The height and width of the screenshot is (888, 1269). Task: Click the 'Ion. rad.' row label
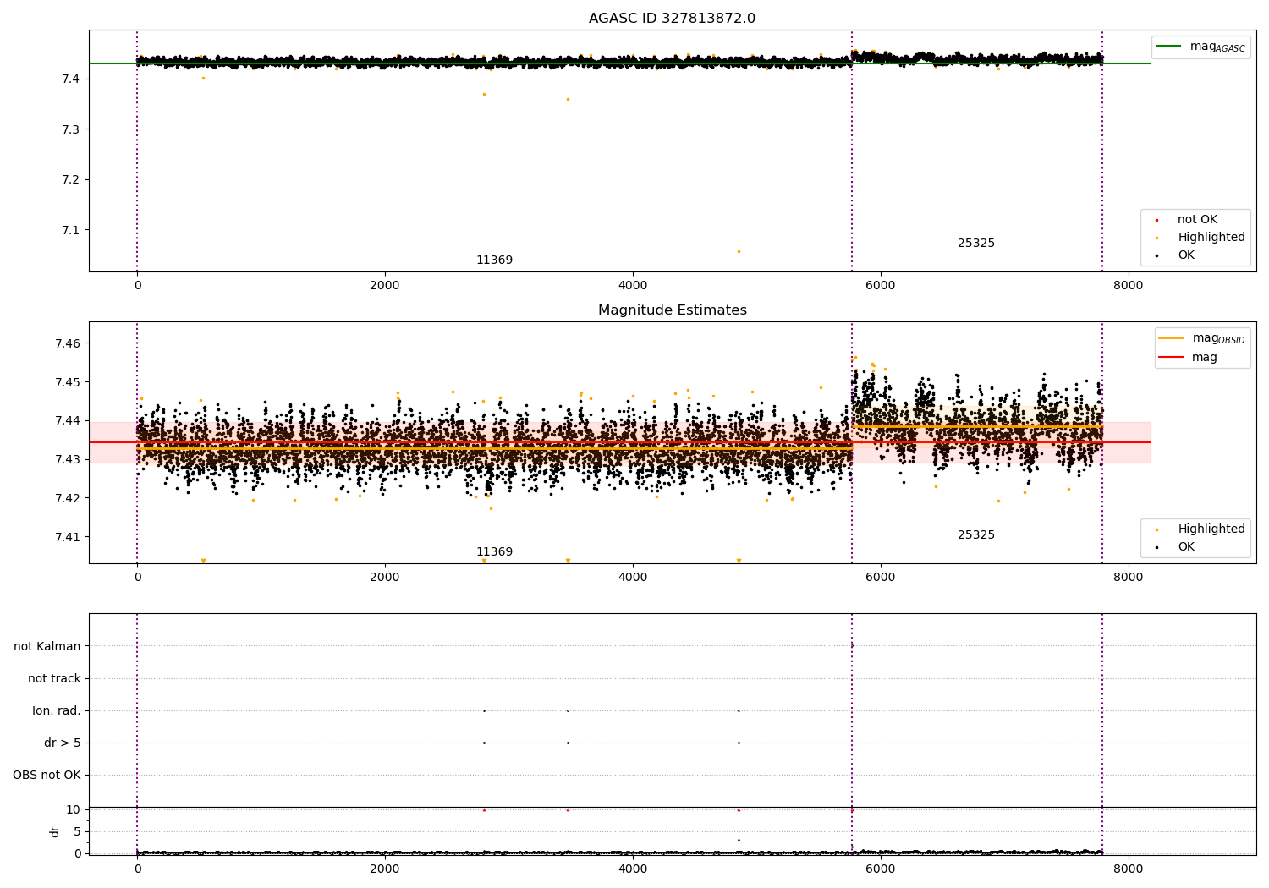click(57, 710)
